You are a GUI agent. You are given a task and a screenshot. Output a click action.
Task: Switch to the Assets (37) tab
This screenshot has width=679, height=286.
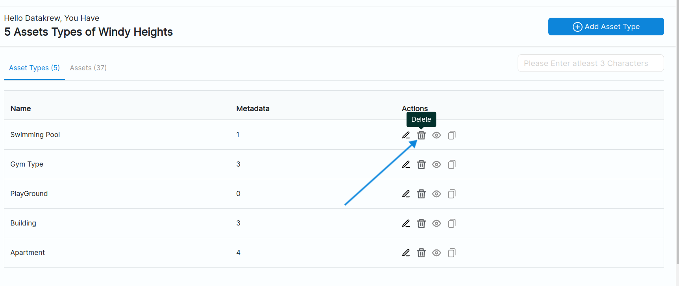(x=88, y=68)
